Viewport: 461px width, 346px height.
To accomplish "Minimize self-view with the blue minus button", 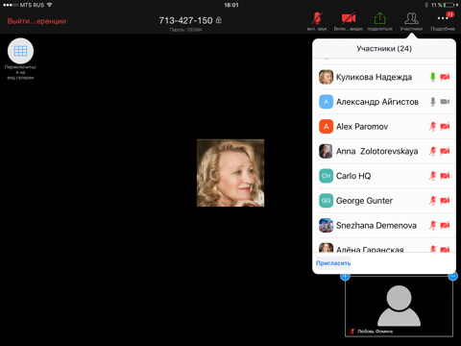I will coord(452,276).
